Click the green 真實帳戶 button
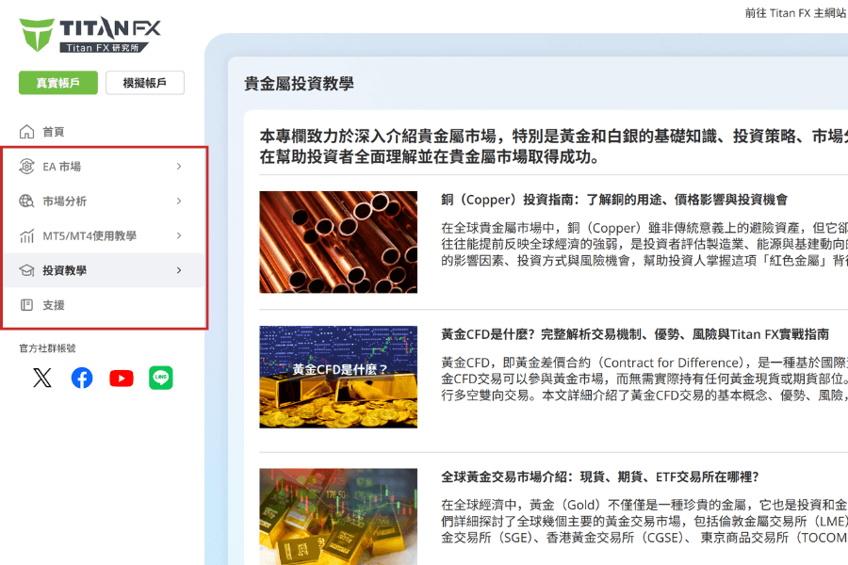Screen dimensions: 848x565 (x=58, y=83)
